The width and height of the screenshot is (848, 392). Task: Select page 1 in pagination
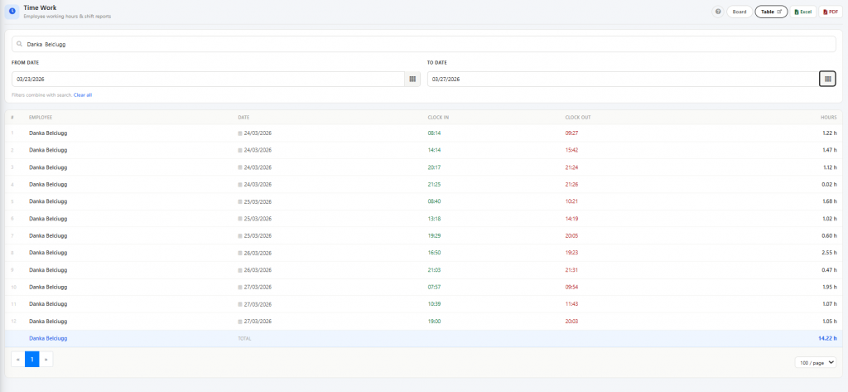point(32,359)
